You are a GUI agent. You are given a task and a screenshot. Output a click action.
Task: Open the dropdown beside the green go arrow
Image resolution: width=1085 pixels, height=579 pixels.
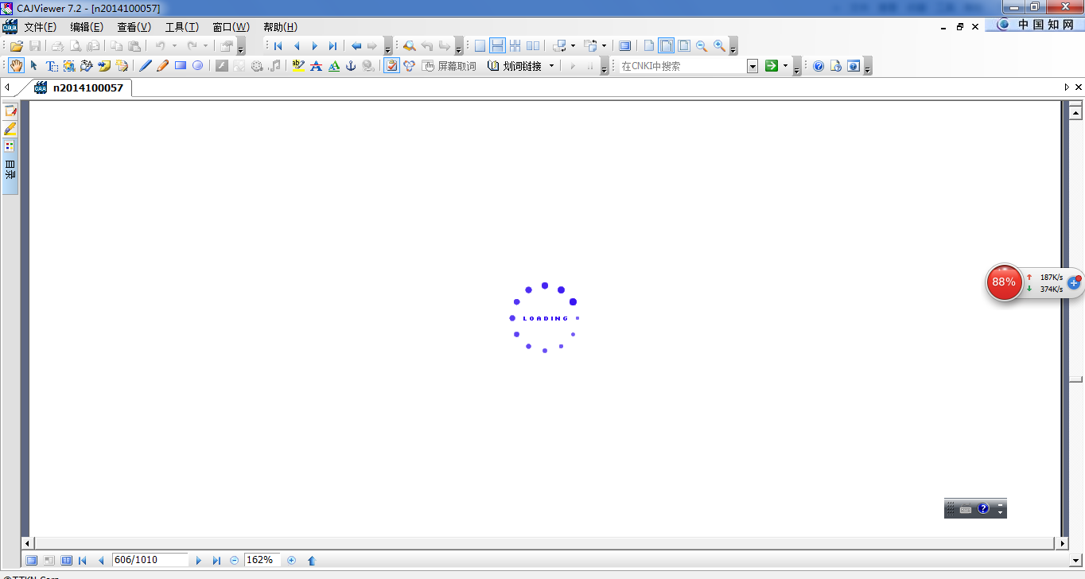click(785, 66)
